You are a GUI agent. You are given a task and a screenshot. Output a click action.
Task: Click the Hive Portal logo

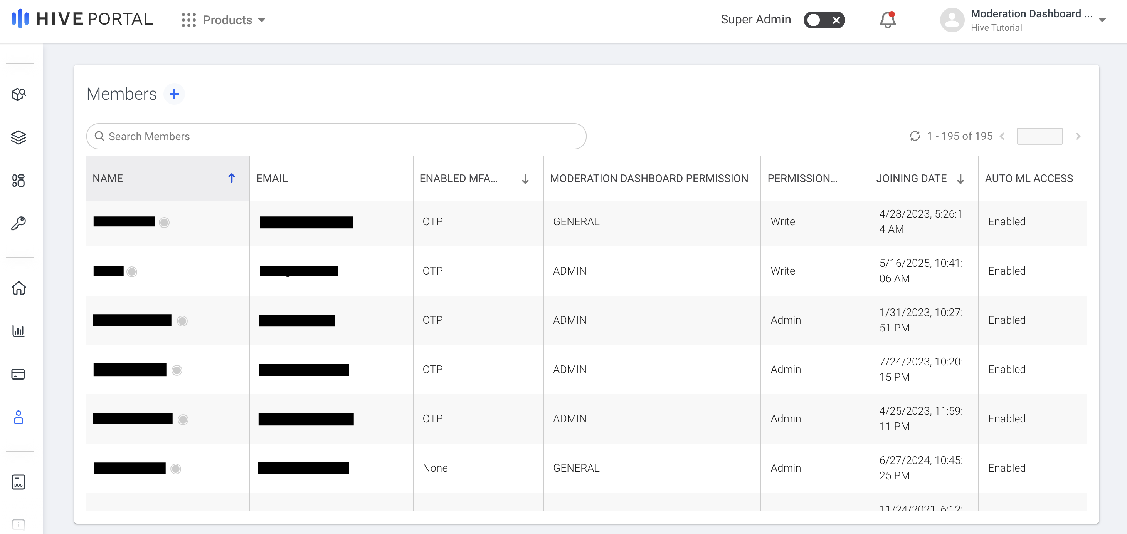pos(82,19)
